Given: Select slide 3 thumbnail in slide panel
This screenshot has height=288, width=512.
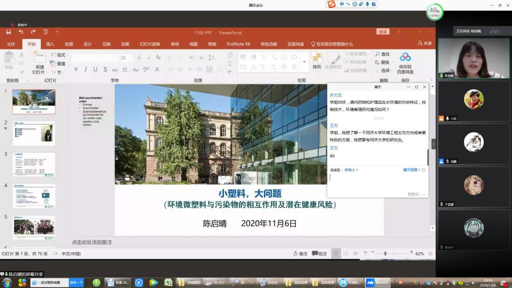Looking at the screenshot, I should point(34,164).
